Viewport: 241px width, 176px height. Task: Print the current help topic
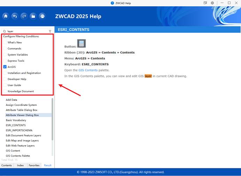42,16
